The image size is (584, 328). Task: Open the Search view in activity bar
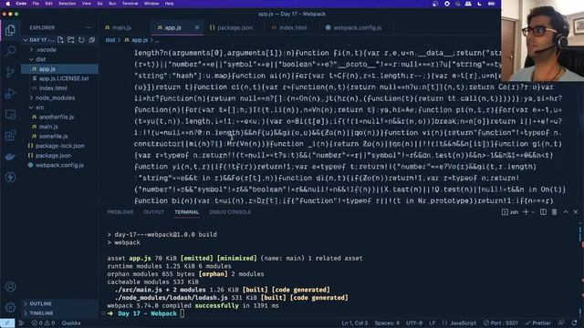point(10,51)
